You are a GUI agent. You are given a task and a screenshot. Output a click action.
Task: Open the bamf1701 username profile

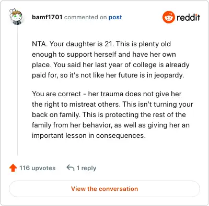(47, 17)
